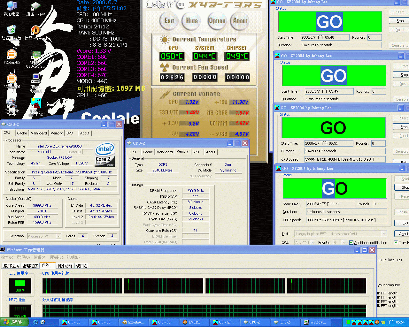
Task: Click the Intel Core 2 Extreme QX9650 name
Action: 59,146
